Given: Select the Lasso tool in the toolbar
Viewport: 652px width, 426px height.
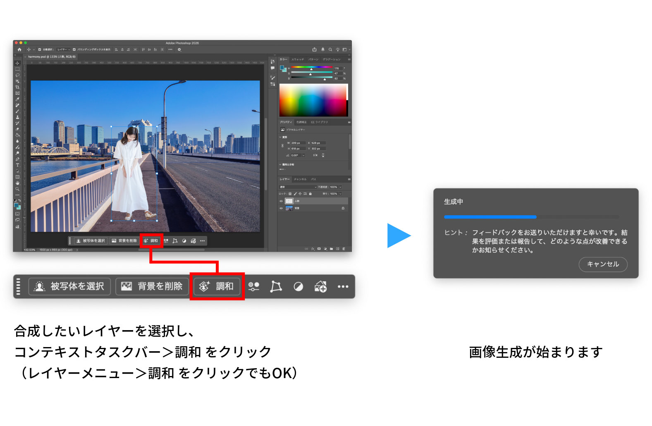Looking at the screenshot, I should point(17,75).
